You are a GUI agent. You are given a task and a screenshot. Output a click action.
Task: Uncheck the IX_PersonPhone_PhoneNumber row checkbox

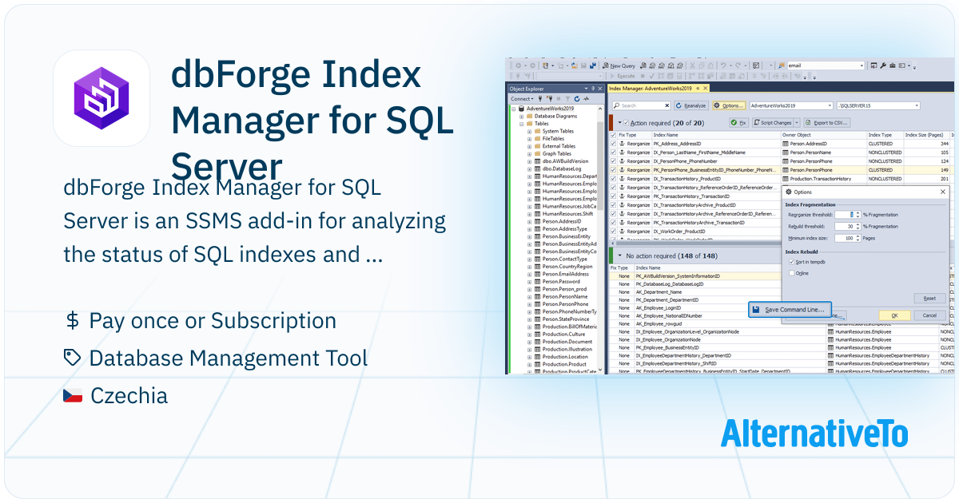point(613,161)
